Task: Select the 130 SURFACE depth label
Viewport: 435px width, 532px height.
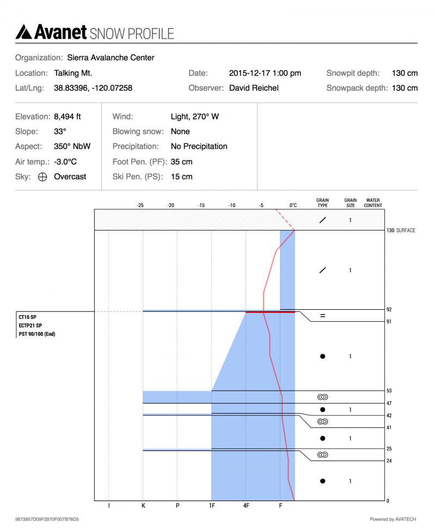Action: pos(401,230)
